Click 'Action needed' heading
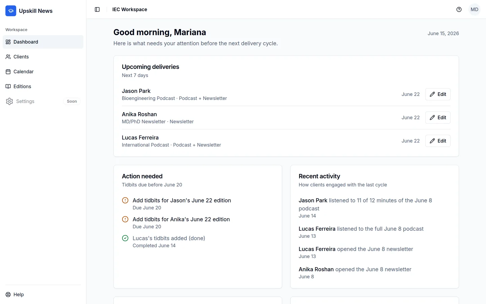486x304 pixels. click(142, 176)
